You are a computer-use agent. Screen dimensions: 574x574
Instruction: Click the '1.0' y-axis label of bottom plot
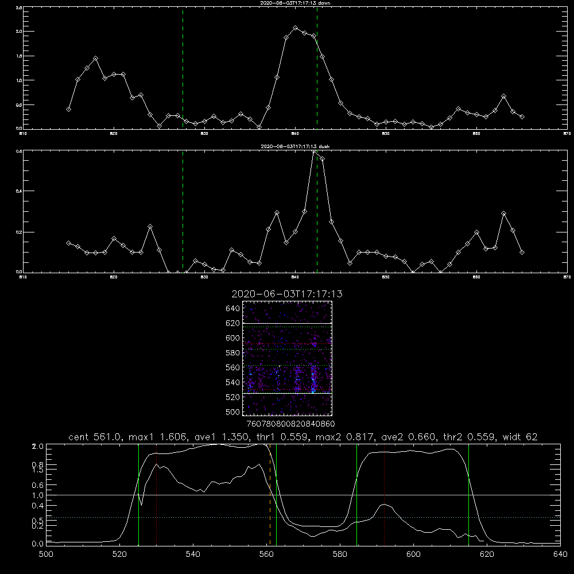pos(38,495)
